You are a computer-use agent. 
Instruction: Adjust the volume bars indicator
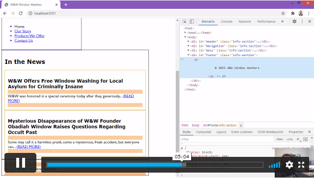point(274,165)
